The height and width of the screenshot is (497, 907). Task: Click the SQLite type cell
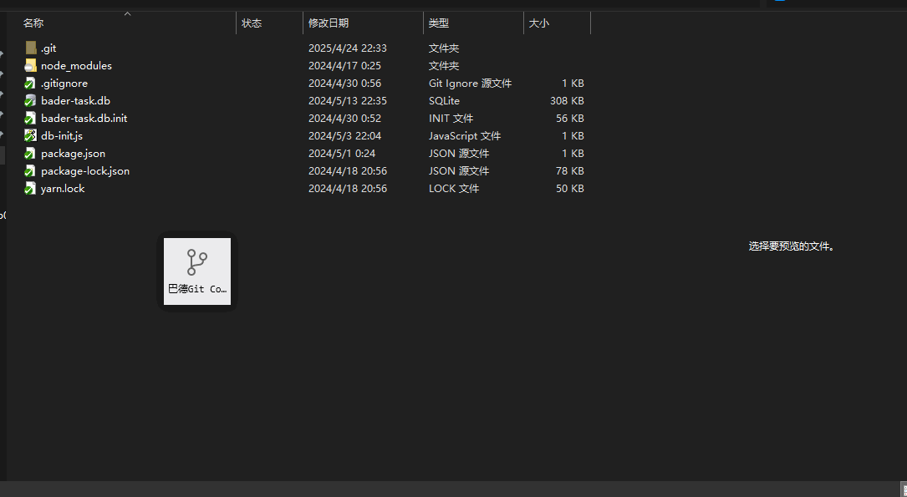tap(444, 100)
